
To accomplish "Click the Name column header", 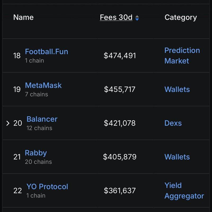I will [23, 17].
